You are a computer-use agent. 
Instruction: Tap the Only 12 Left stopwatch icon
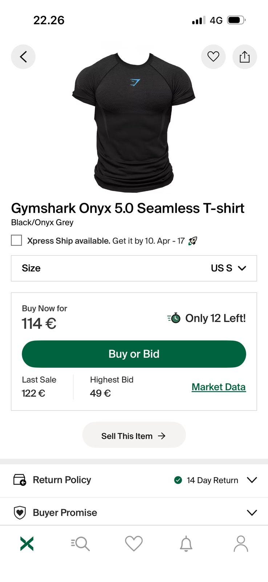point(174,318)
